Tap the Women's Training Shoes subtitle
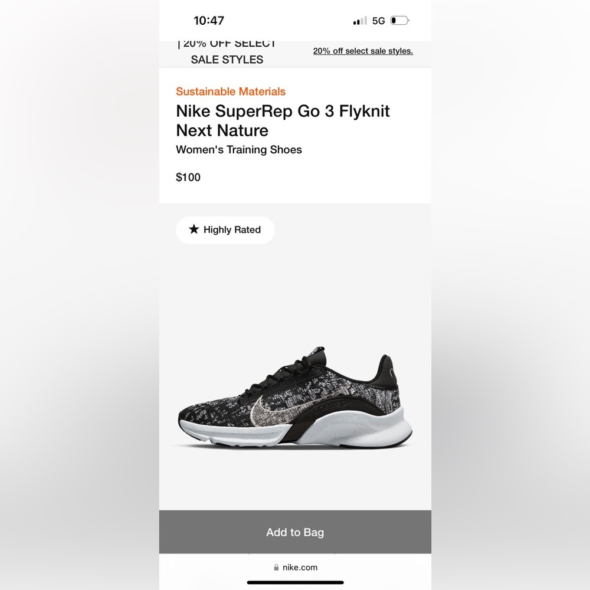Image resolution: width=590 pixels, height=590 pixels. click(238, 149)
